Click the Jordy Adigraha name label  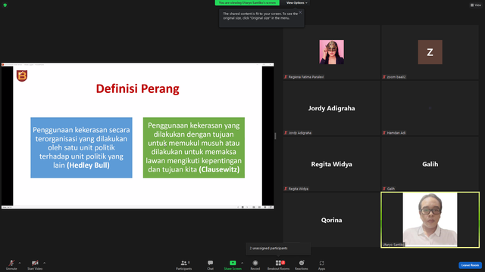[300, 133]
